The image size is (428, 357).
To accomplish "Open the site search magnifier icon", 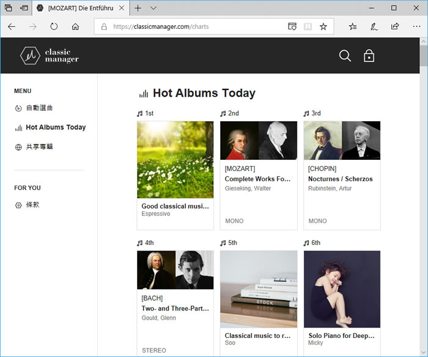I will coord(345,56).
